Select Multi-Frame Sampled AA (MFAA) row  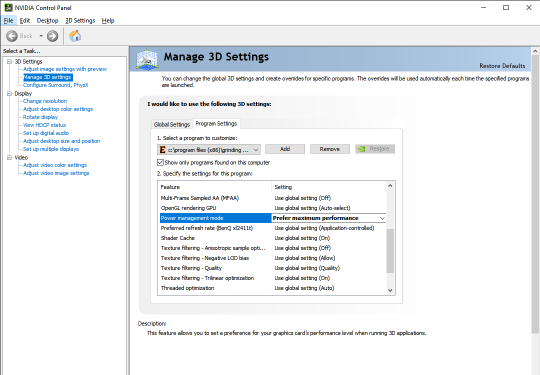click(272, 198)
